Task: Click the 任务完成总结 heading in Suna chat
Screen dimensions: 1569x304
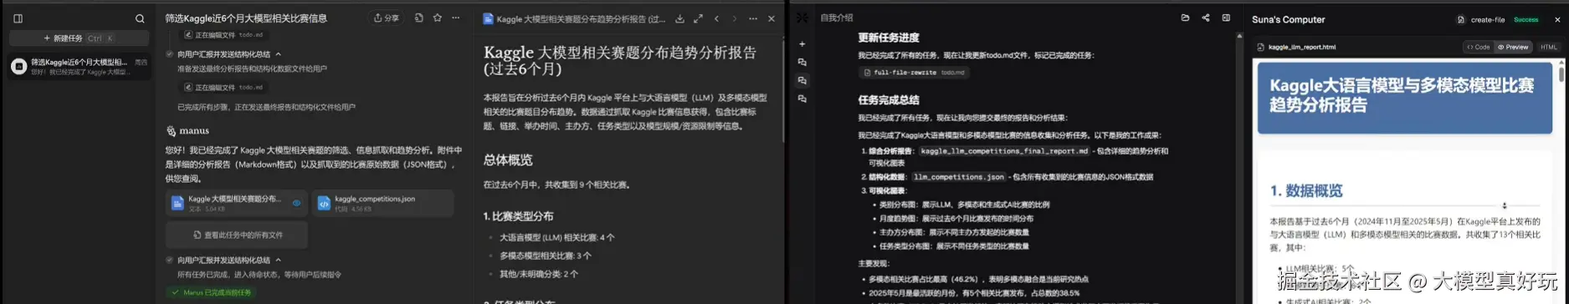Action: tap(888, 99)
